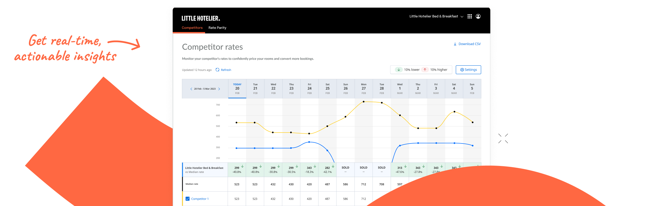Click Little Hotelier Bed & Breakfast row label
The height and width of the screenshot is (206, 663).
pos(204,168)
